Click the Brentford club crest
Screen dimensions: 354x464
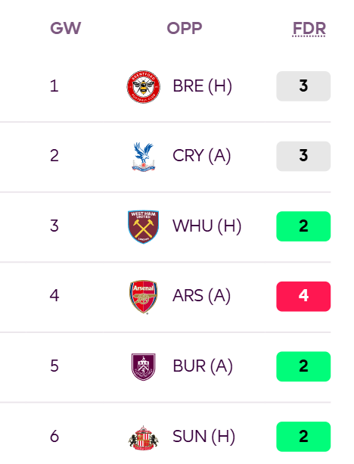point(144,86)
